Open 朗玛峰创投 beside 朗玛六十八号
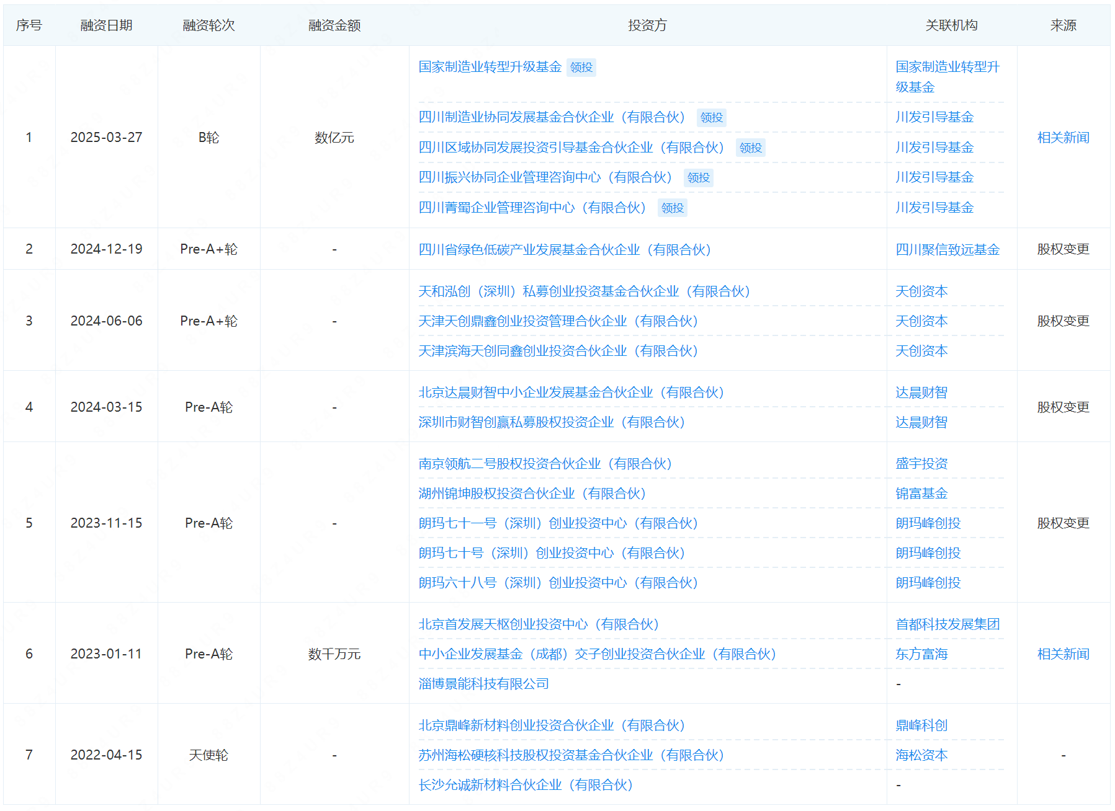 tap(928, 583)
